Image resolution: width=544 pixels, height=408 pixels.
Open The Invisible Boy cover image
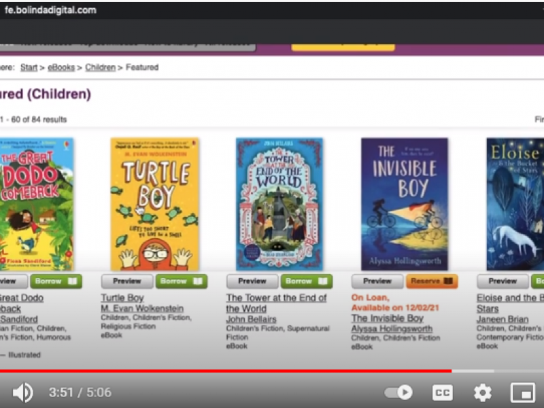pos(405,204)
